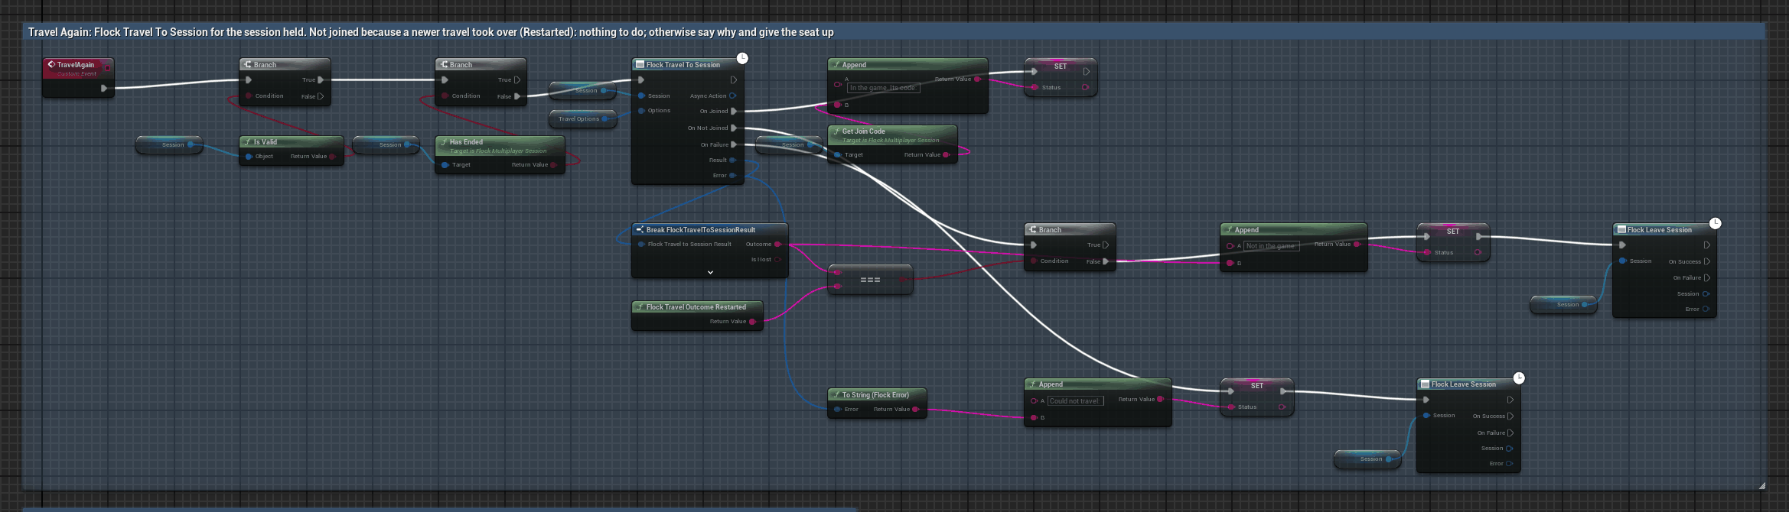Click the To String (Flock Error) function icon
Viewport: 1789px width, 512px height.
click(836, 395)
